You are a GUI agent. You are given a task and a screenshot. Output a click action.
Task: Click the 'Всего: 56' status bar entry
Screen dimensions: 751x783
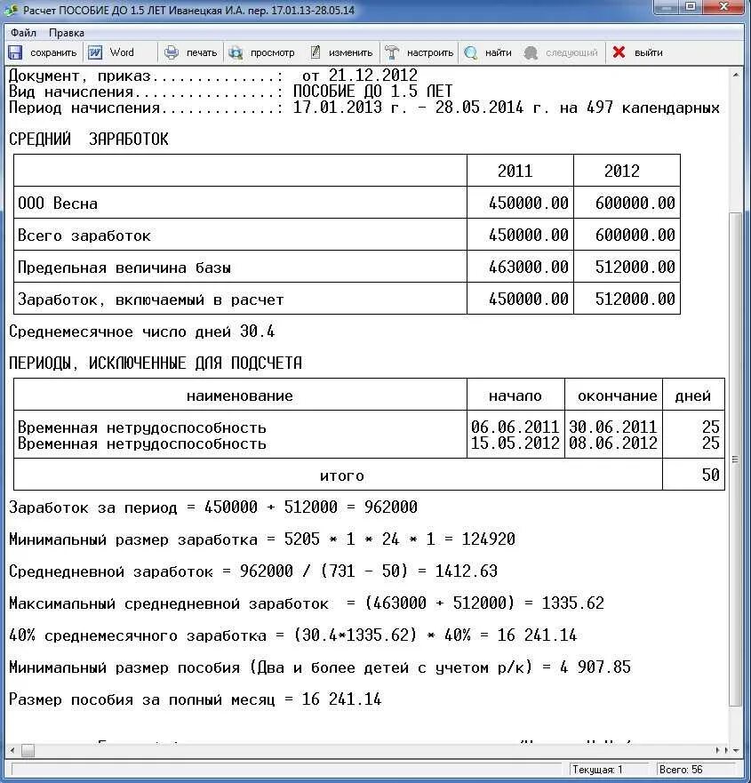point(681,770)
